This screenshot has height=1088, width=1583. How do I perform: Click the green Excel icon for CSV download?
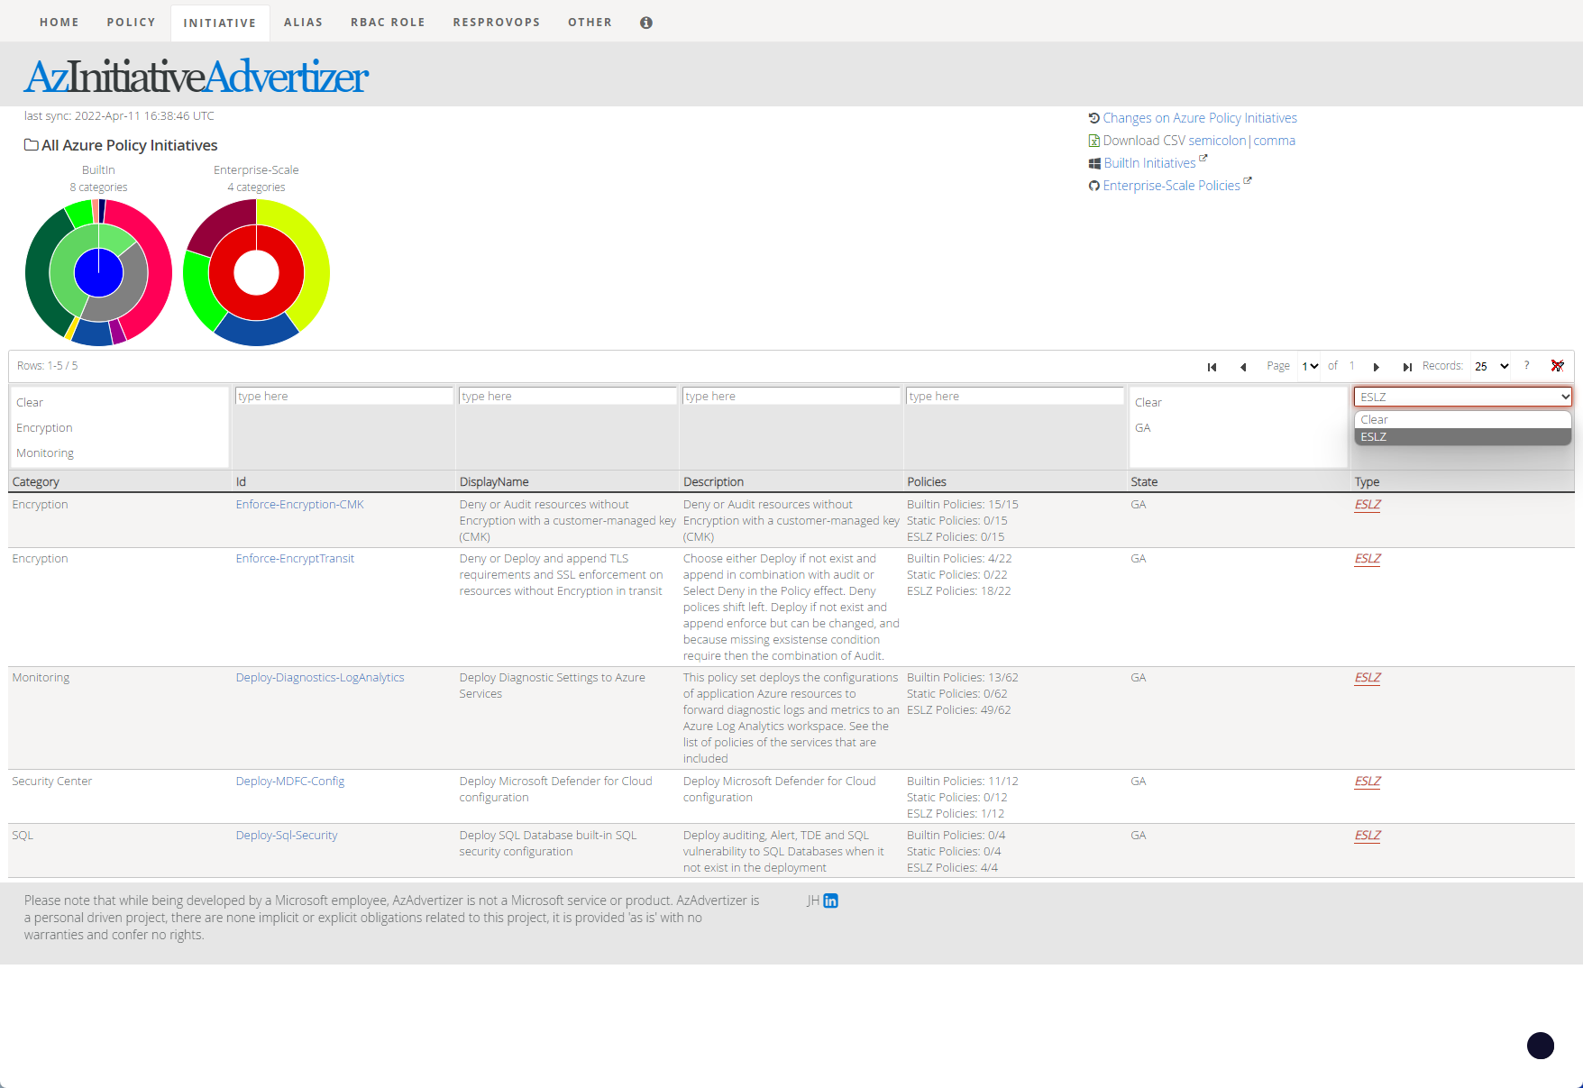1093,141
